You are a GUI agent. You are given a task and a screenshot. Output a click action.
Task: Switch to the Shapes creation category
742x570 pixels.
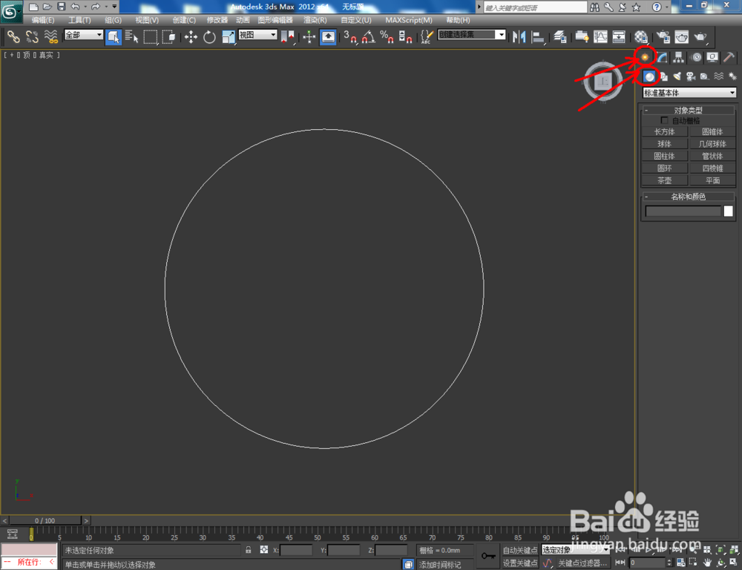[665, 76]
